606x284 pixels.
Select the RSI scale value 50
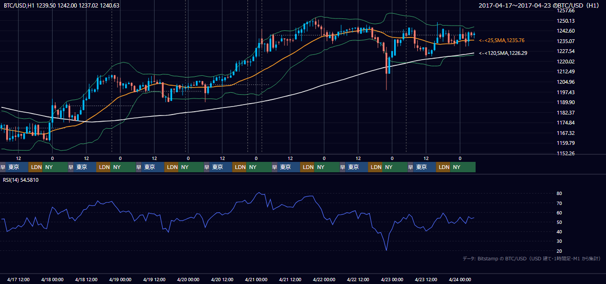[x=560, y=222]
